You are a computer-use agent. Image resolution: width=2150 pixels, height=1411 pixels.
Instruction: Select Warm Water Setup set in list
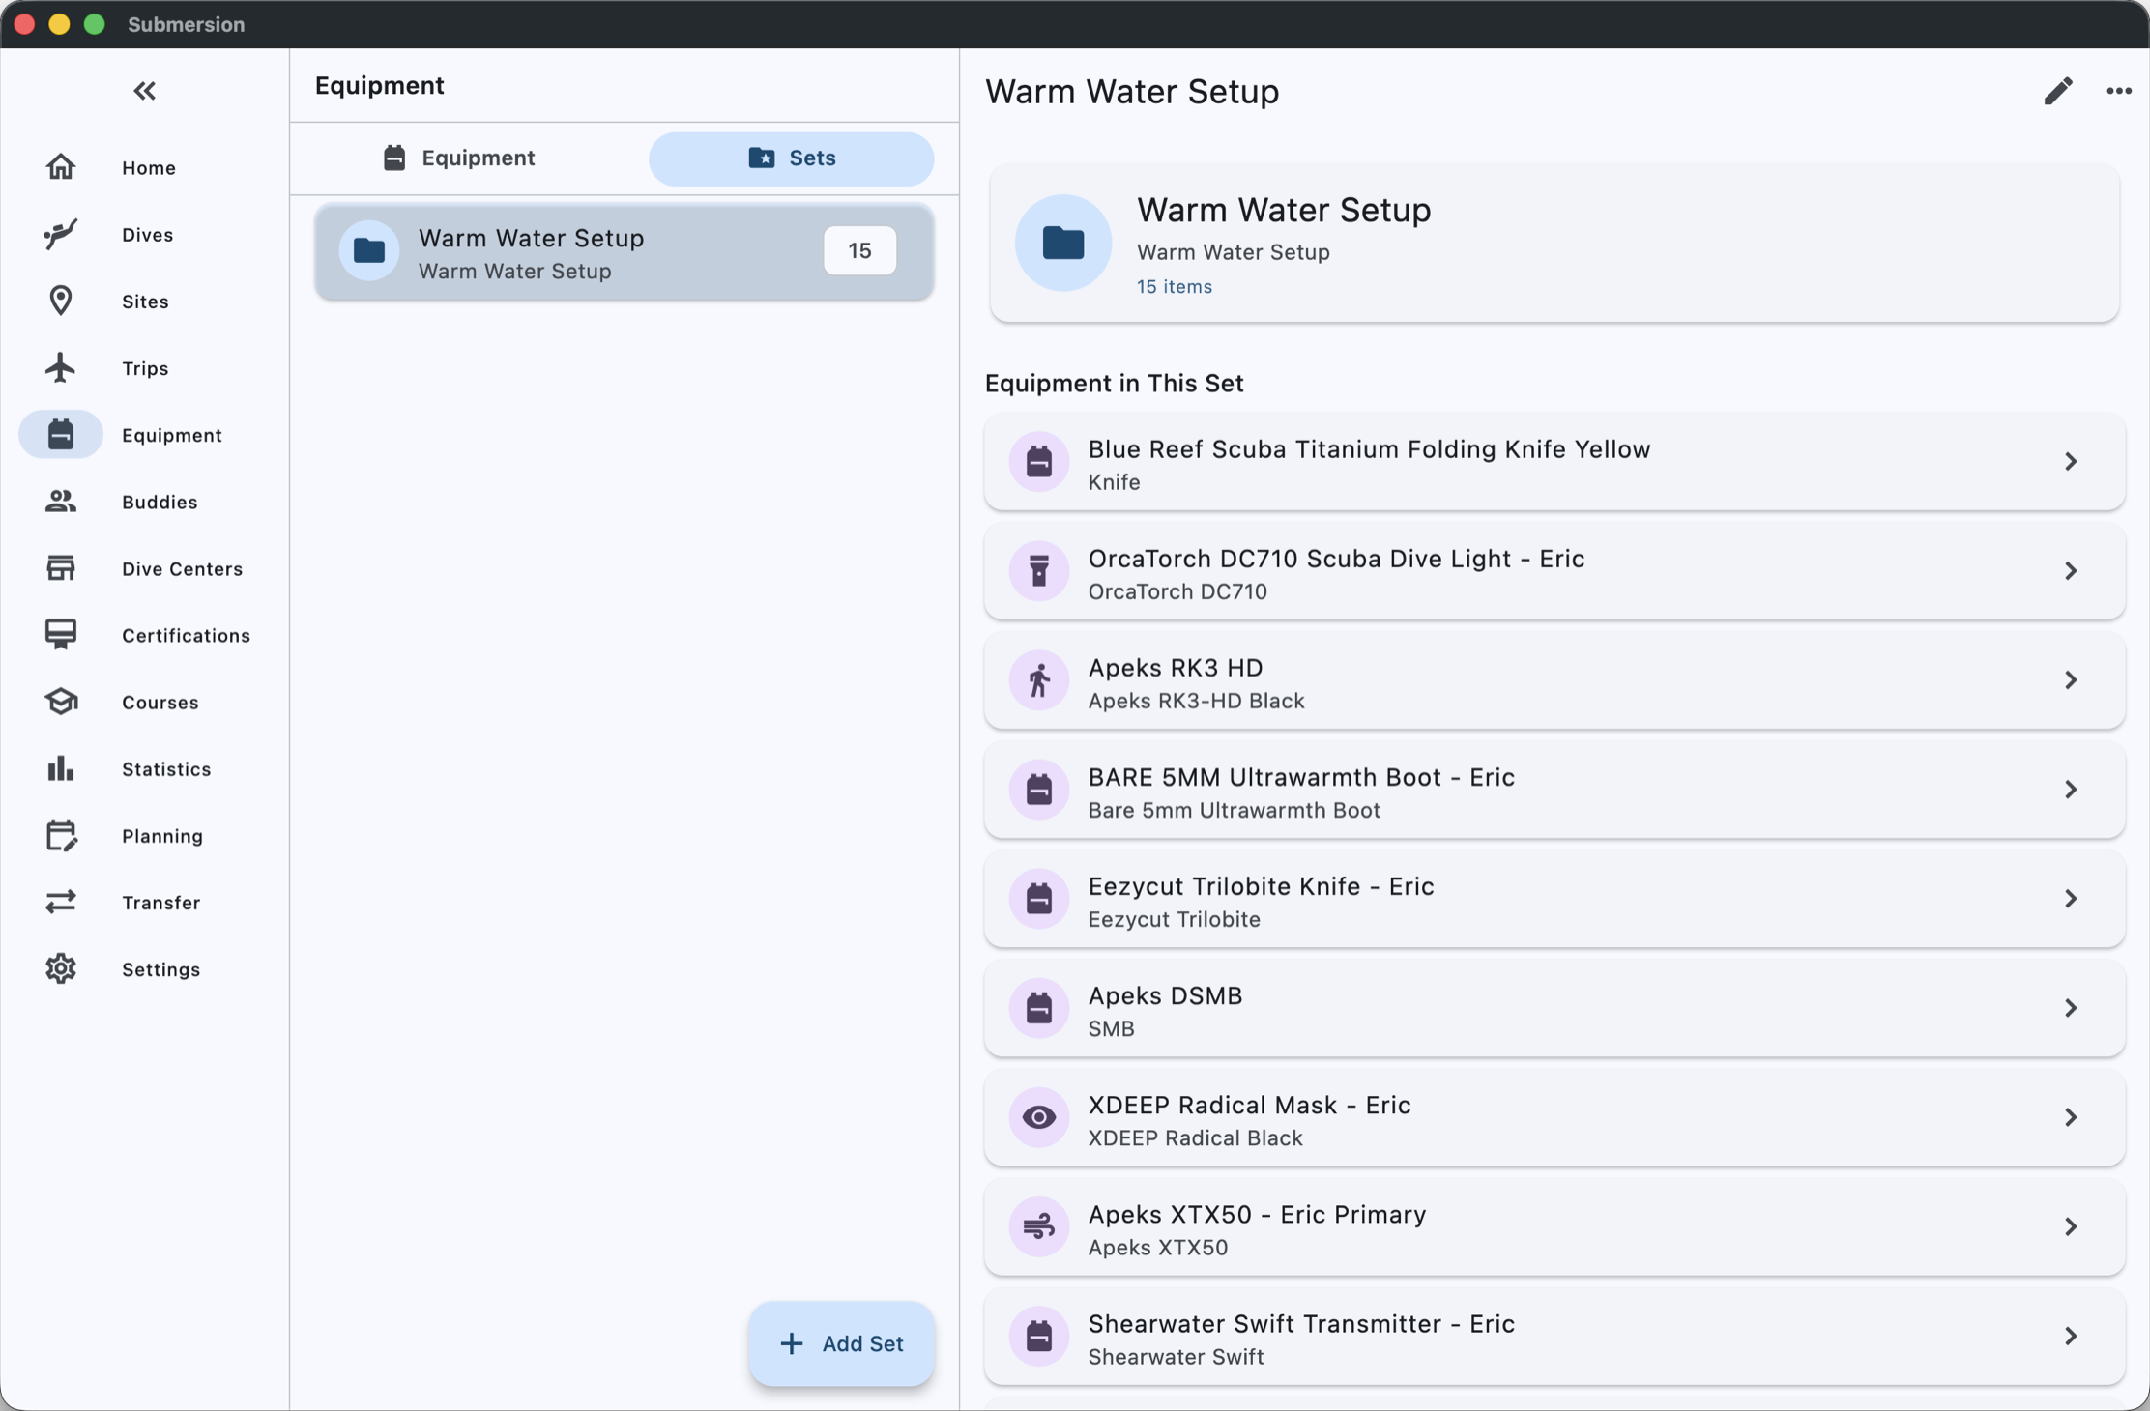[x=625, y=251]
